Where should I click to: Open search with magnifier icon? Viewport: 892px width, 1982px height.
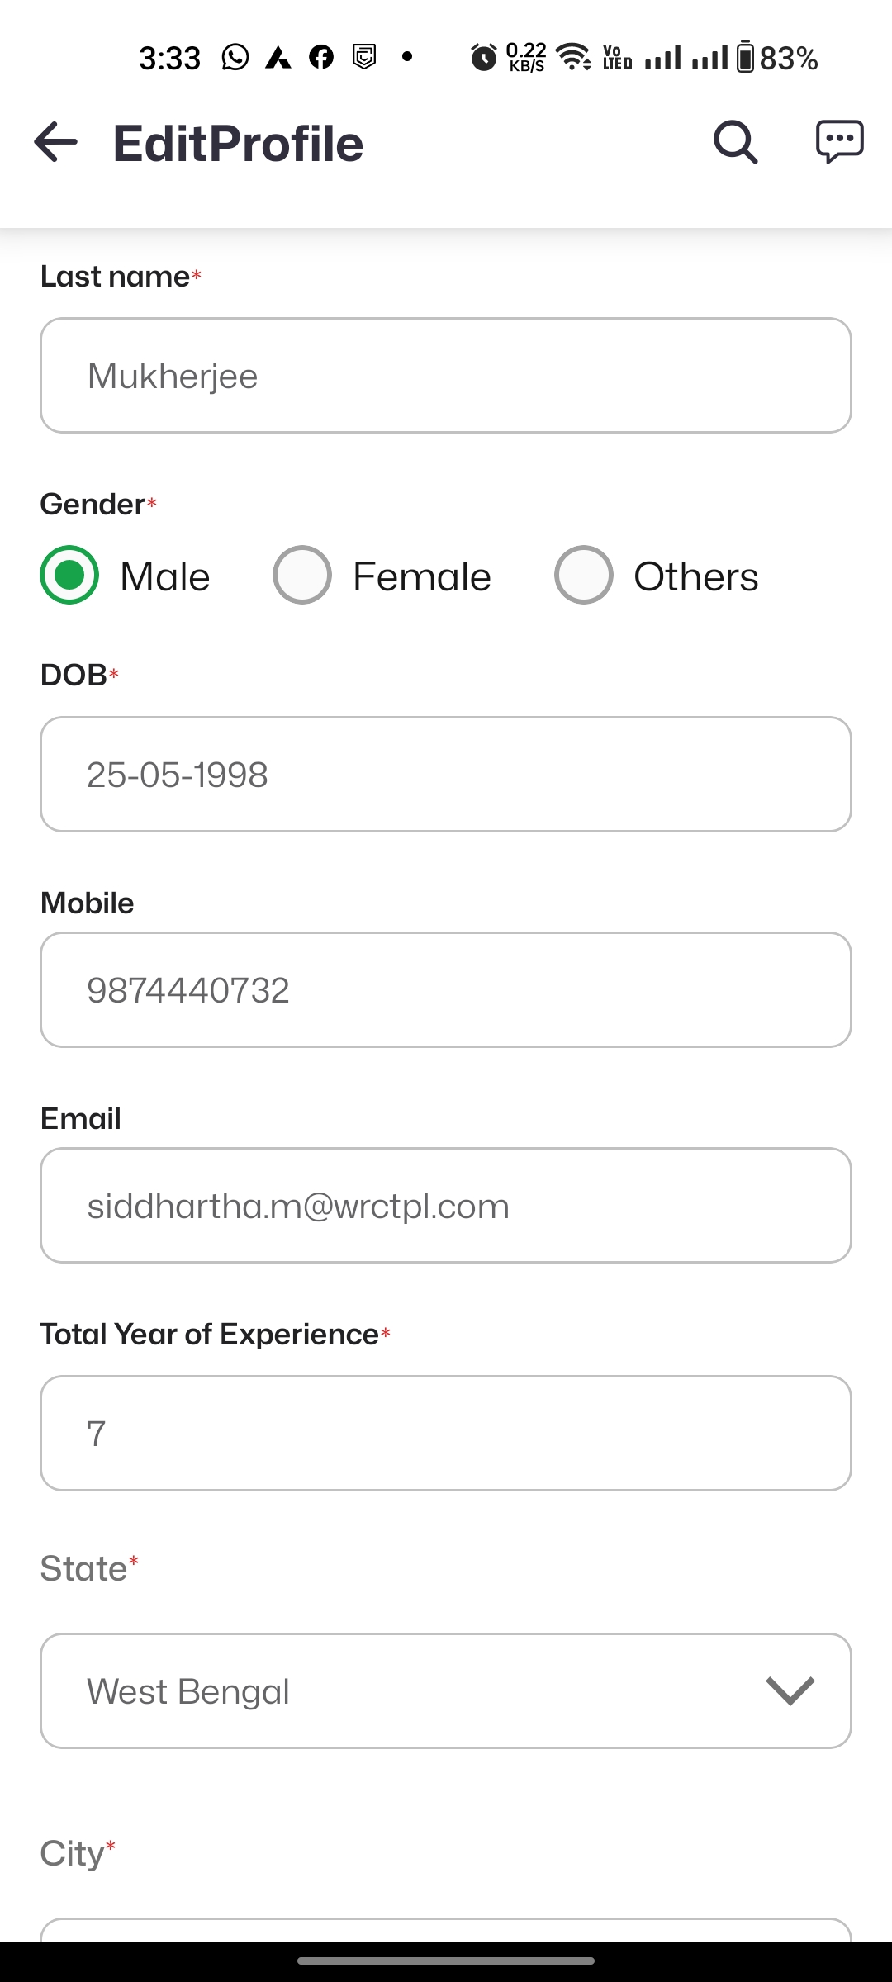735,142
